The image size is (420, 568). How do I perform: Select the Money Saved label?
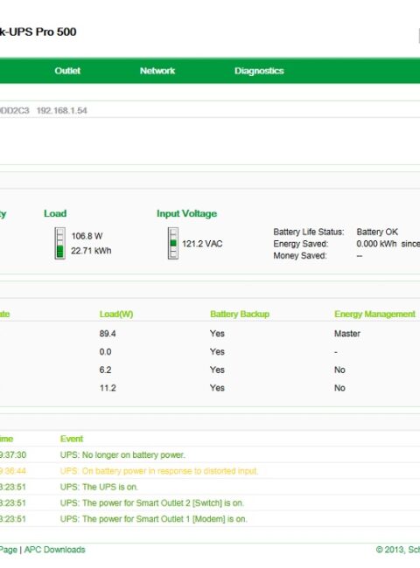(300, 256)
